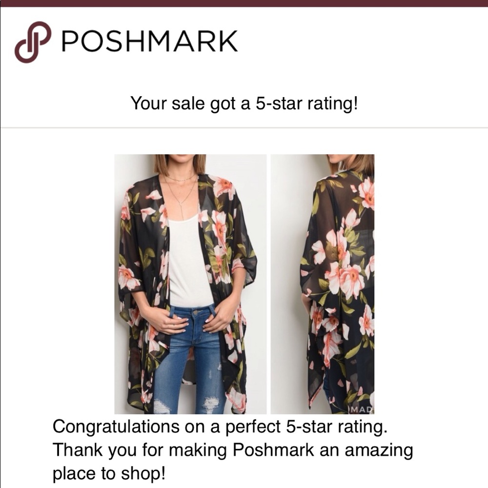
Task: Open the back-view kimono photo
Action: 323,284
